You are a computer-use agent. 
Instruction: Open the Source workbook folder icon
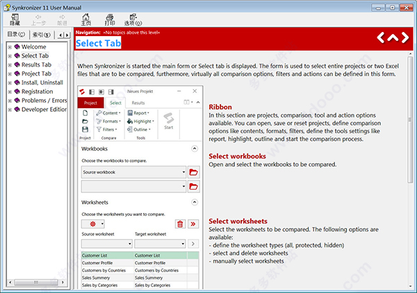[x=194, y=172]
